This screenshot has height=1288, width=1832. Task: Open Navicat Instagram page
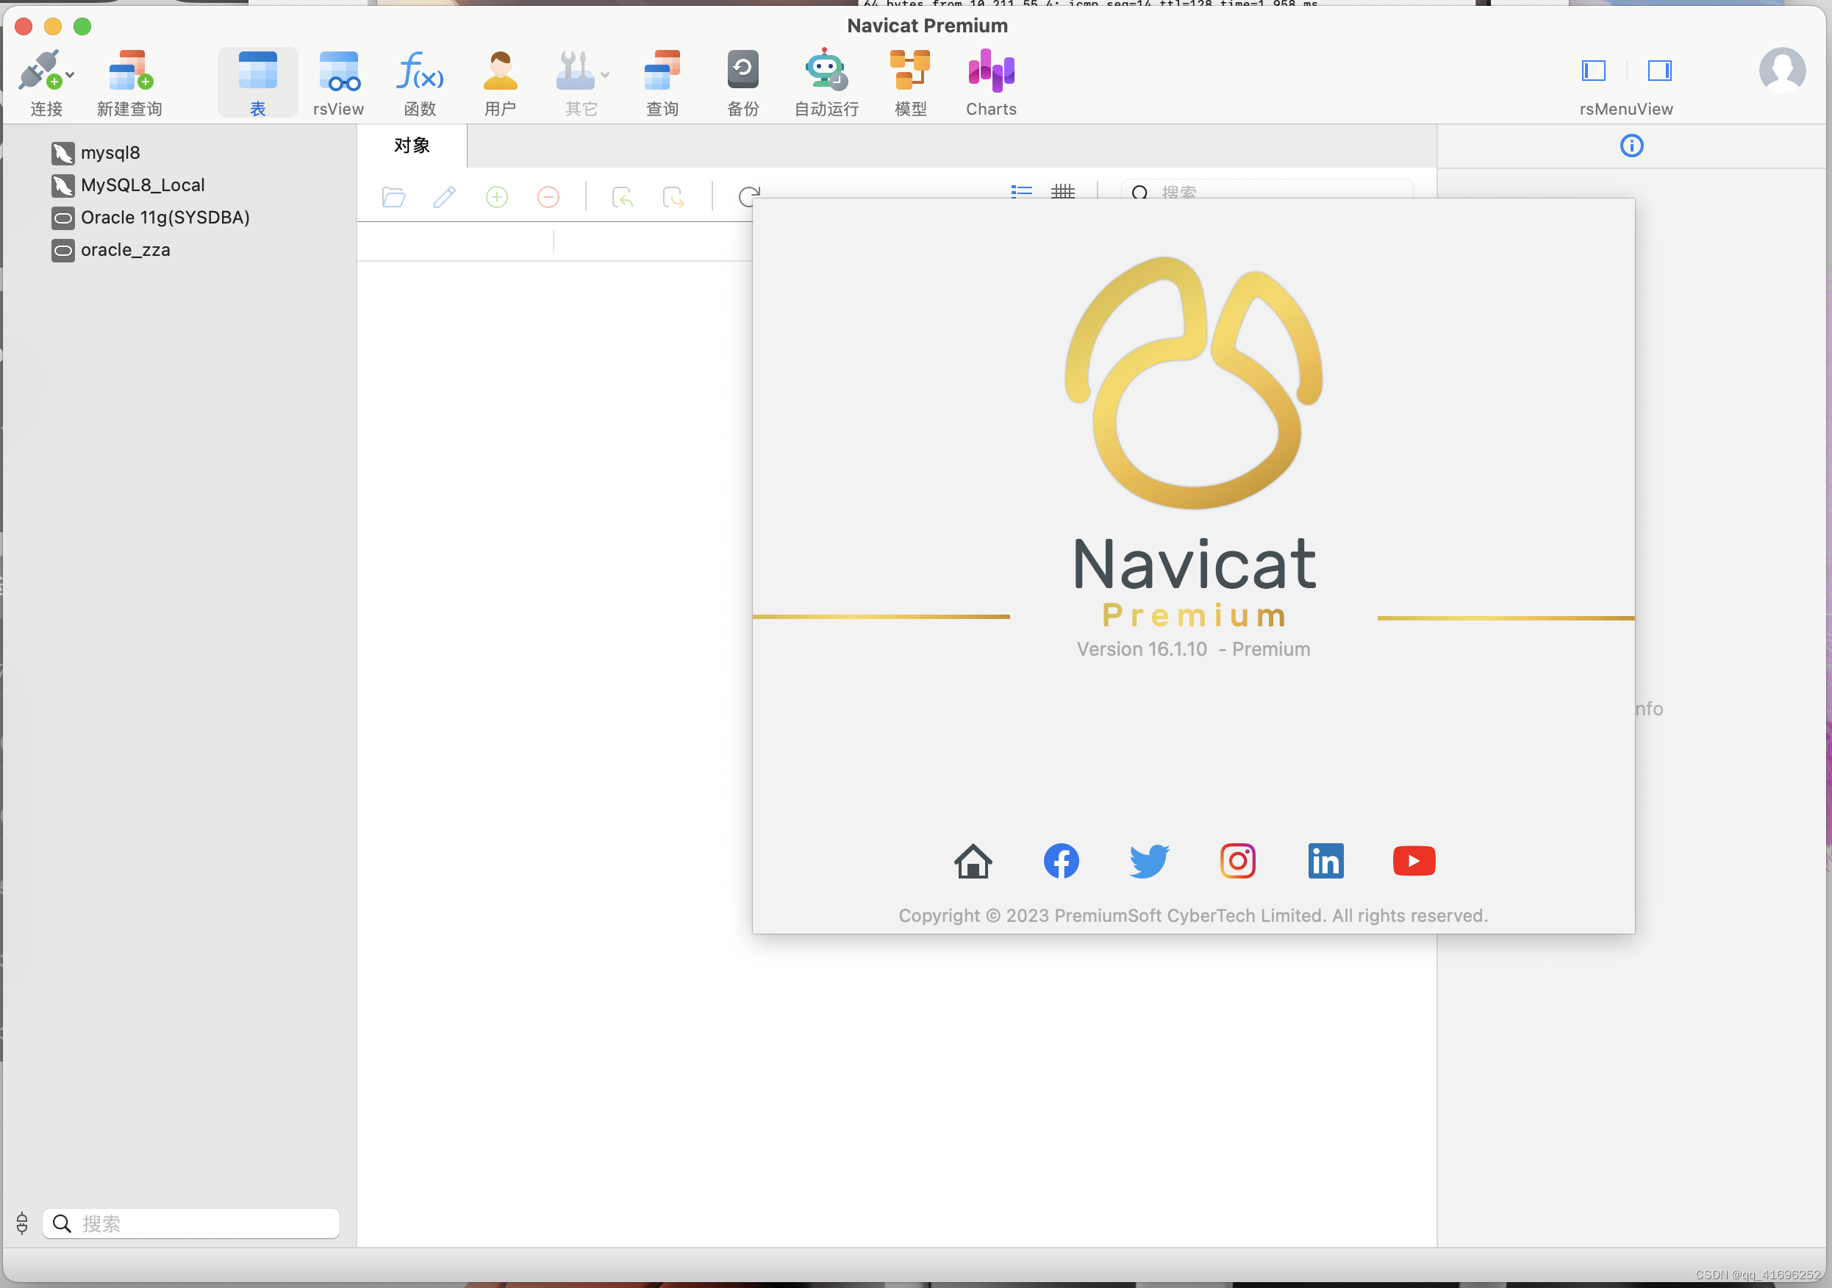[1237, 860]
